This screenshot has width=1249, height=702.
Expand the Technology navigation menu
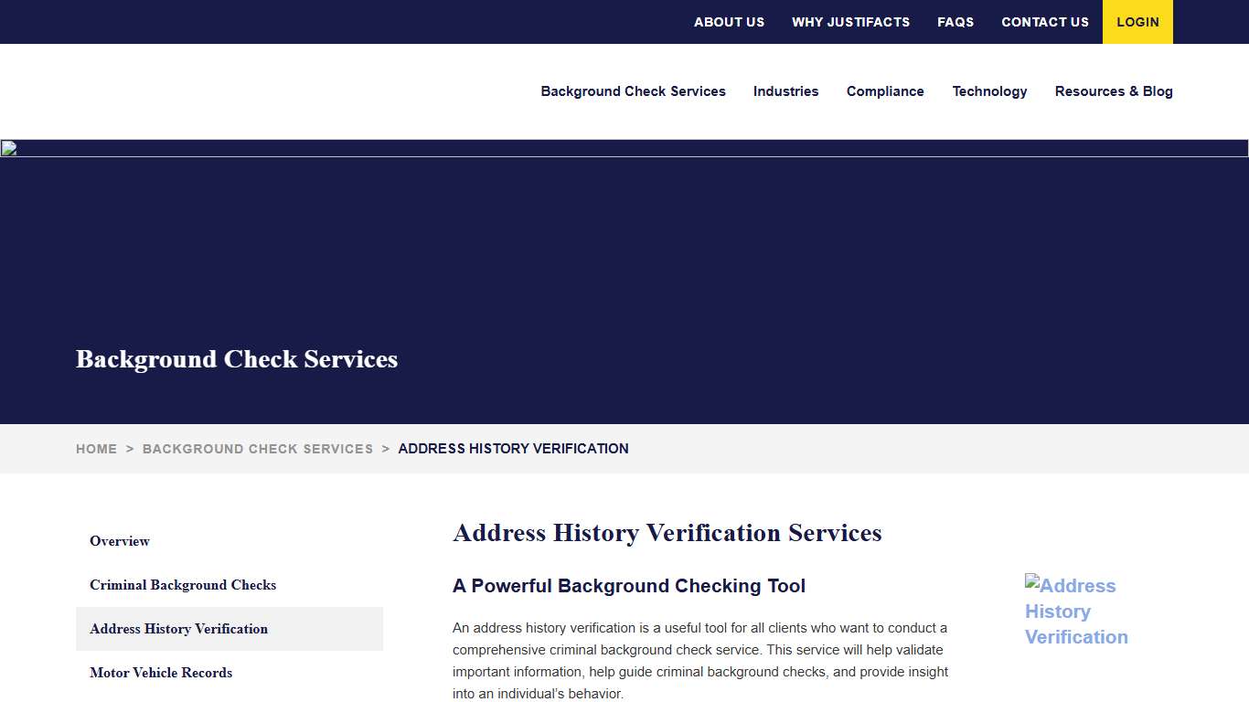click(989, 91)
